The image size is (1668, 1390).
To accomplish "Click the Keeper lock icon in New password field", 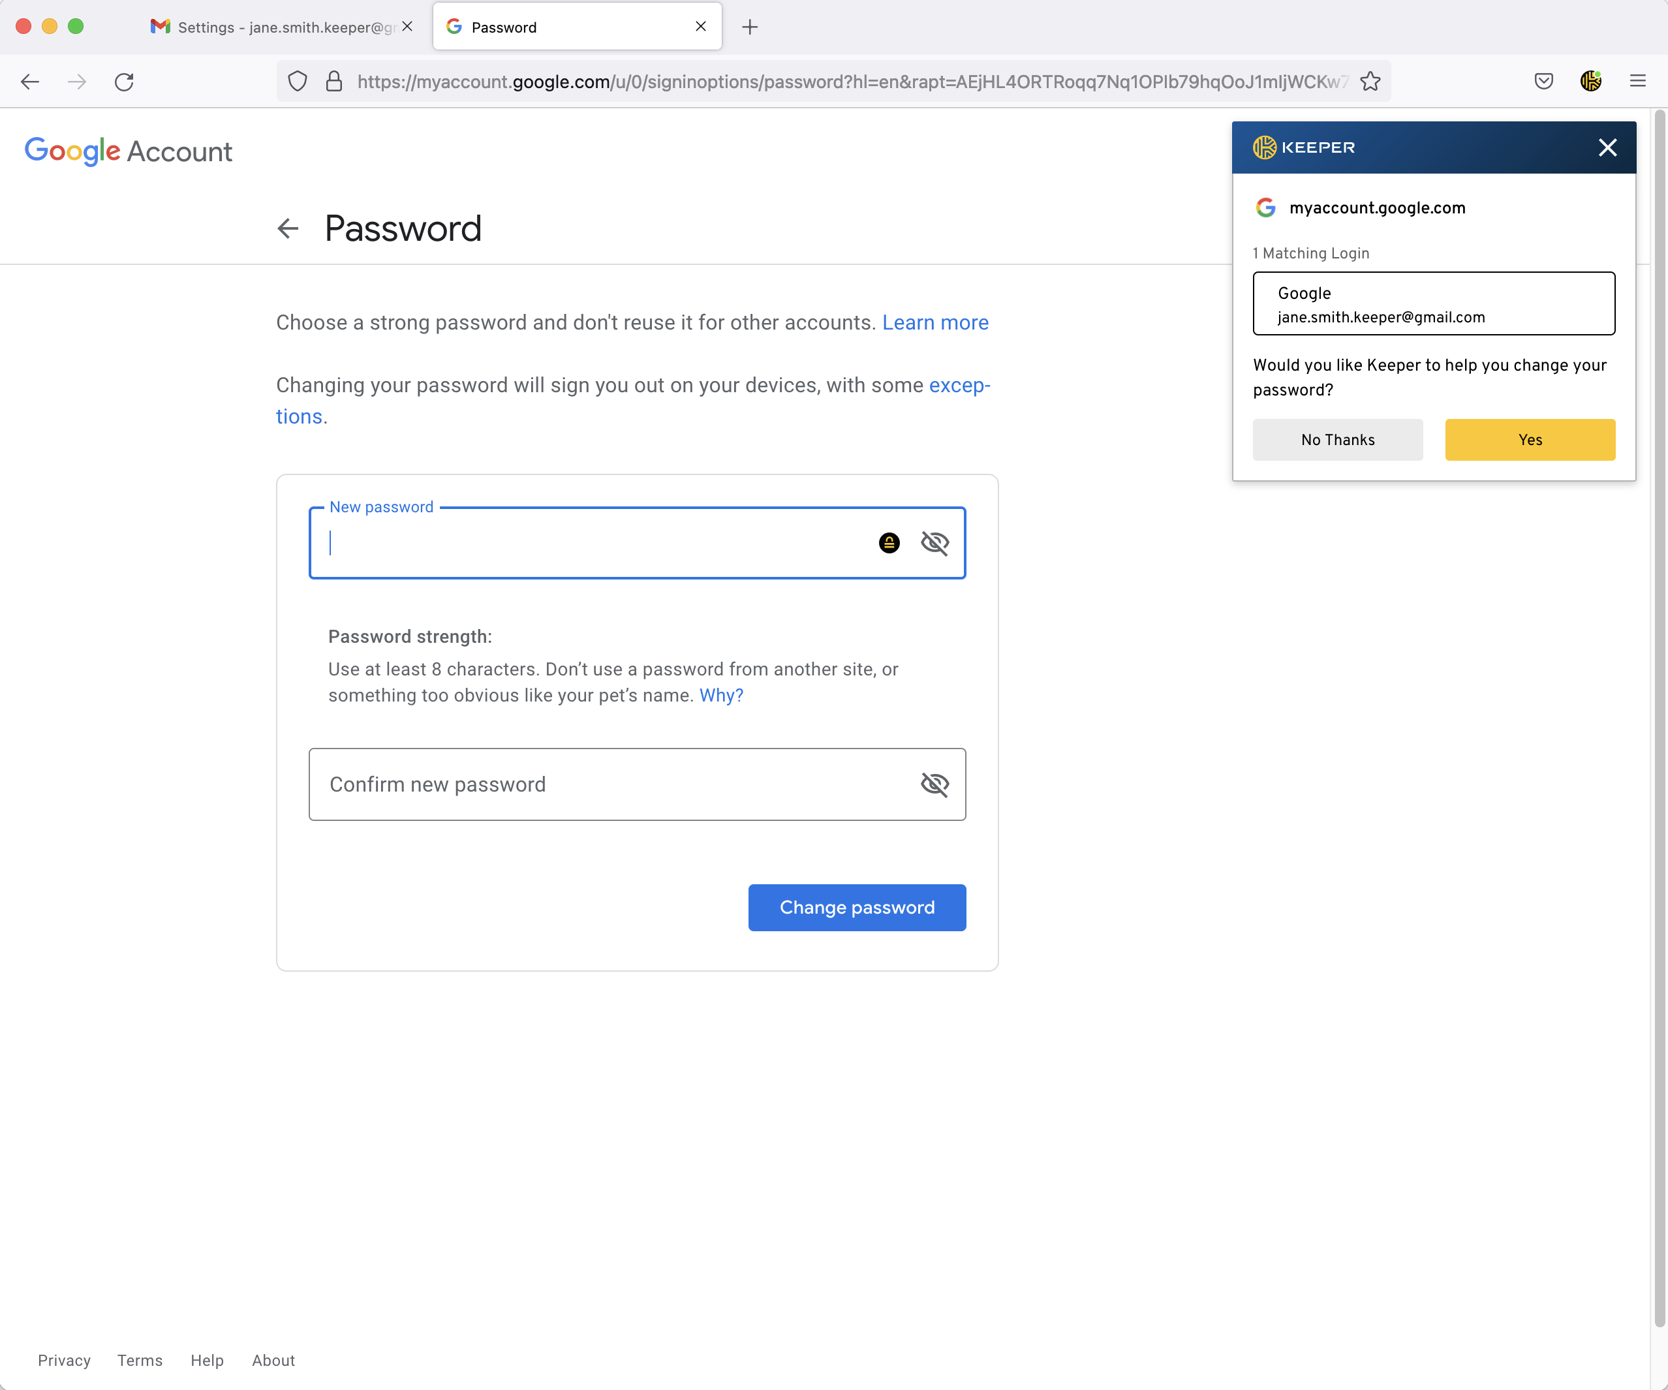I will pos(889,542).
